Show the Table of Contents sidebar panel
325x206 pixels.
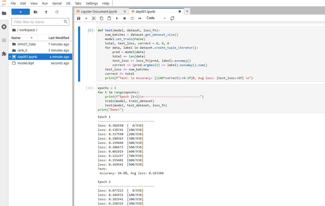4,40
